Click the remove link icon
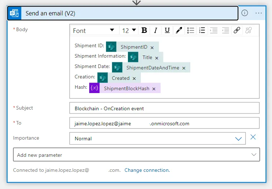This screenshot has height=189, width=272. point(249,30)
